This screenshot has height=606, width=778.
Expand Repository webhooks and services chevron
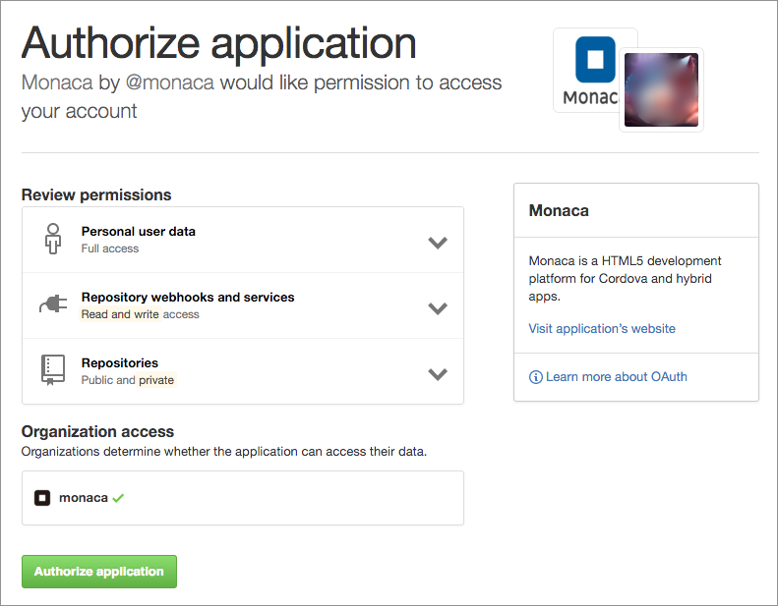(438, 308)
